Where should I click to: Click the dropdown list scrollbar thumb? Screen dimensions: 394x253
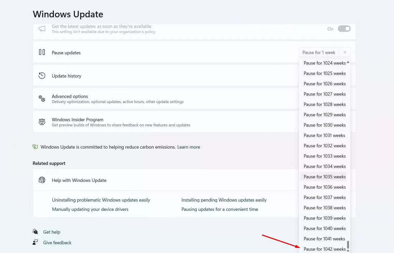[x=348, y=244]
